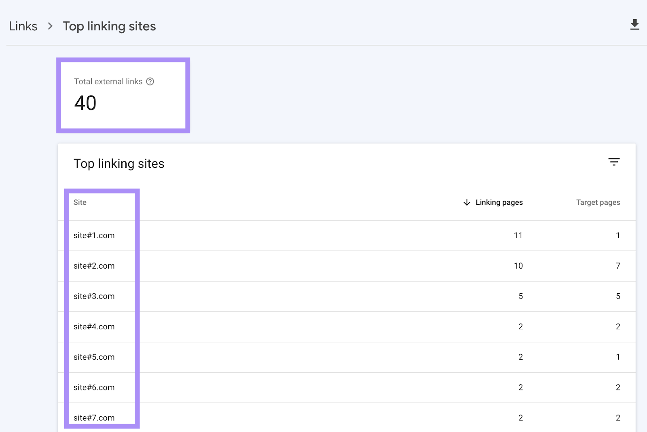Open the Links breadcrumb page
Image resolution: width=647 pixels, height=432 pixels.
pyautogui.click(x=23, y=25)
